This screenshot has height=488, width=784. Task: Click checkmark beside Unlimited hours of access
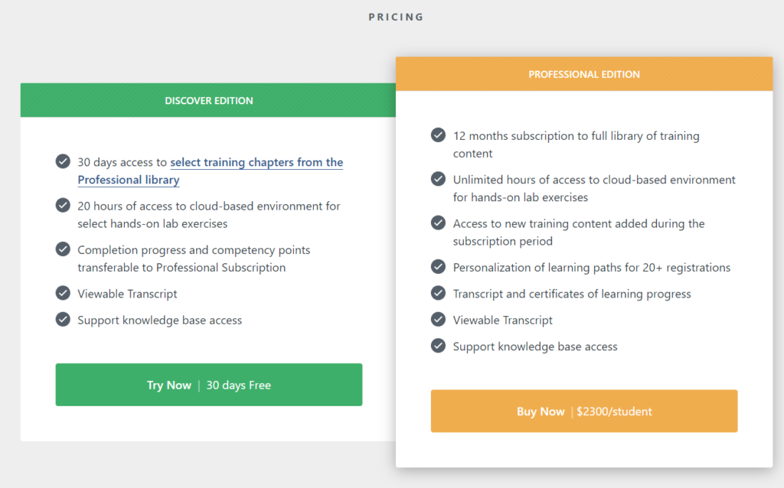pos(439,179)
